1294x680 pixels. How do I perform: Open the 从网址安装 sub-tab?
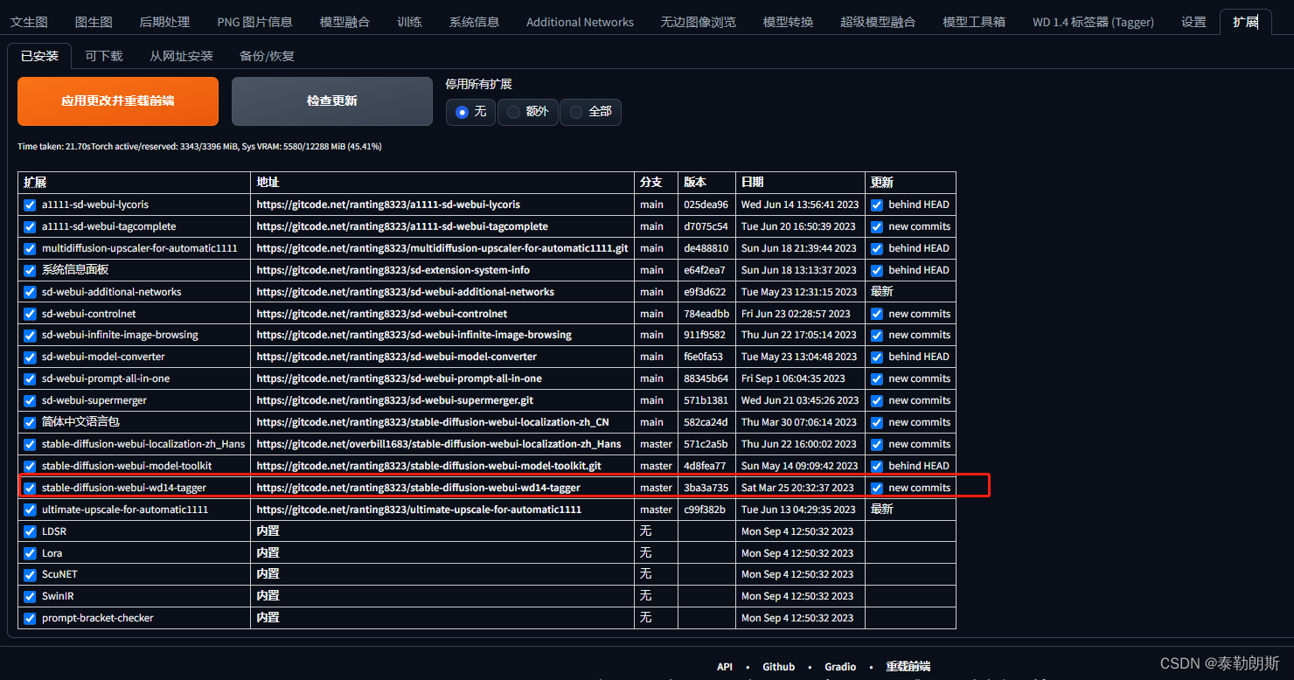(x=181, y=56)
